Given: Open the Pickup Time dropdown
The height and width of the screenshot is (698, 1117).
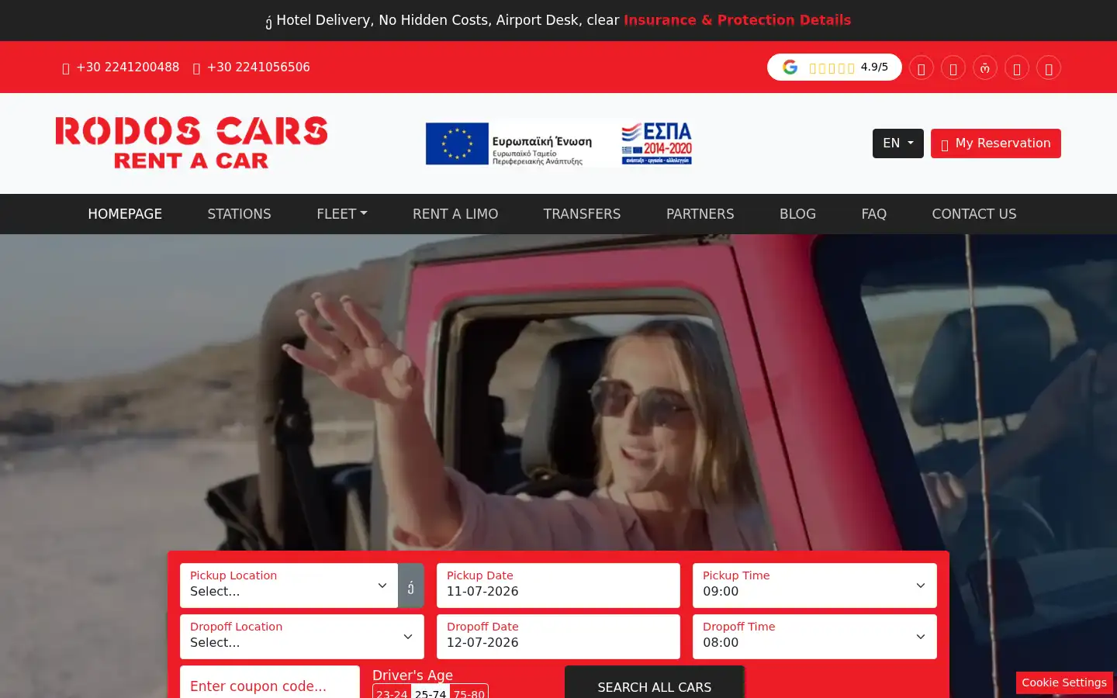Looking at the screenshot, I should click(x=814, y=586).
